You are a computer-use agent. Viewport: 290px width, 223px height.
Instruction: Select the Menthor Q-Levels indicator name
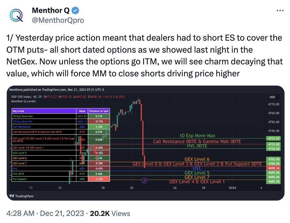(23, 101)
